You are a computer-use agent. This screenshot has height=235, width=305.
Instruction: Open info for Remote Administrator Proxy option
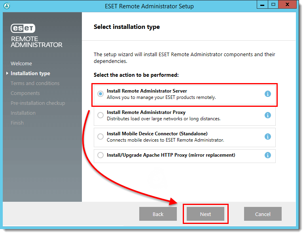click(x=268, y=115)
